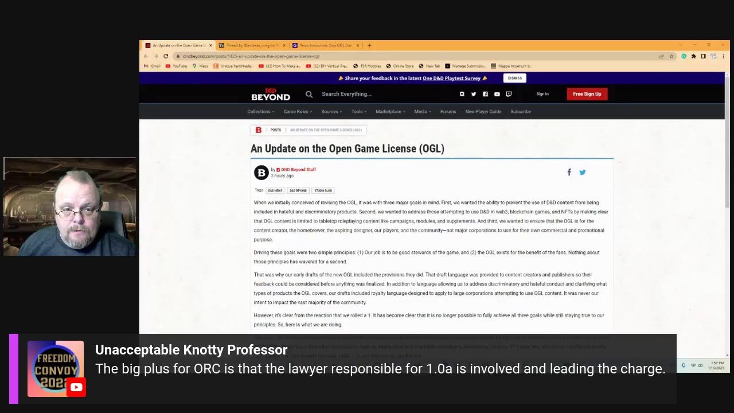Image resolution: width=734 pixels, height=413 pixels.
Task: Open D&D Beyond's Facebook icon in header
Action: click(485, 94)
